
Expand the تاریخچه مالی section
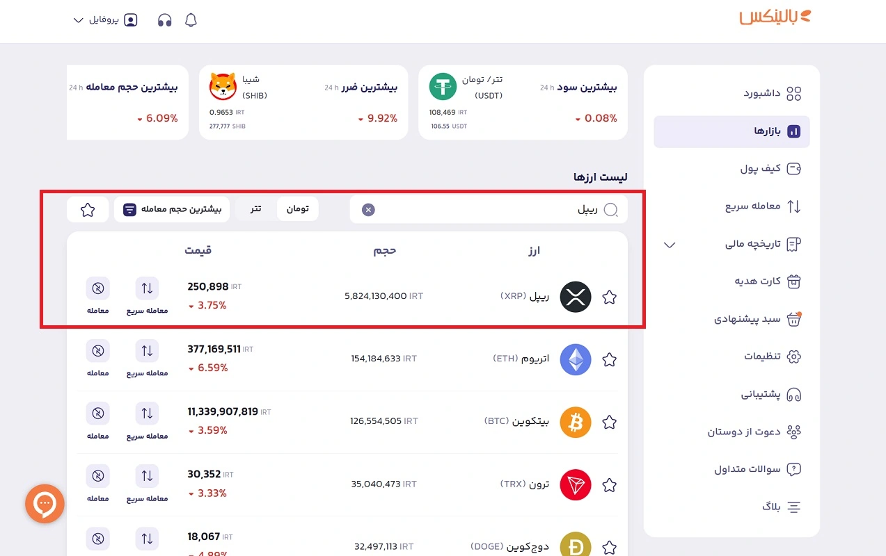669,245
